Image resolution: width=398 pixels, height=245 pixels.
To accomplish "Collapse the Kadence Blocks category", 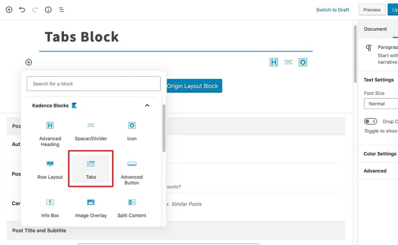I will (x=147, y=105).
